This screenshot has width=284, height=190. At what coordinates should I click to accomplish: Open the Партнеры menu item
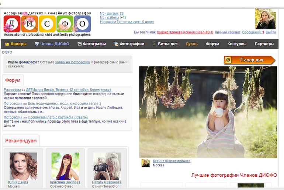(264, 44)
